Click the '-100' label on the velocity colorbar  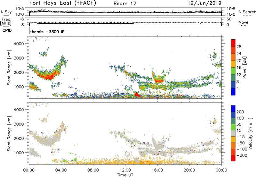click(242, 149)
